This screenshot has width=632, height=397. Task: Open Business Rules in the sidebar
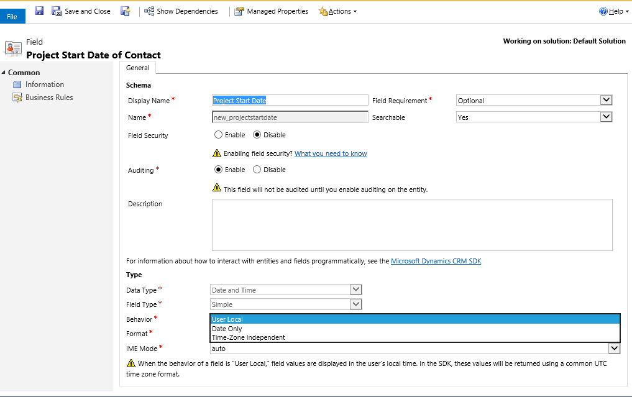pyautogui.click(x=48, y=98)
